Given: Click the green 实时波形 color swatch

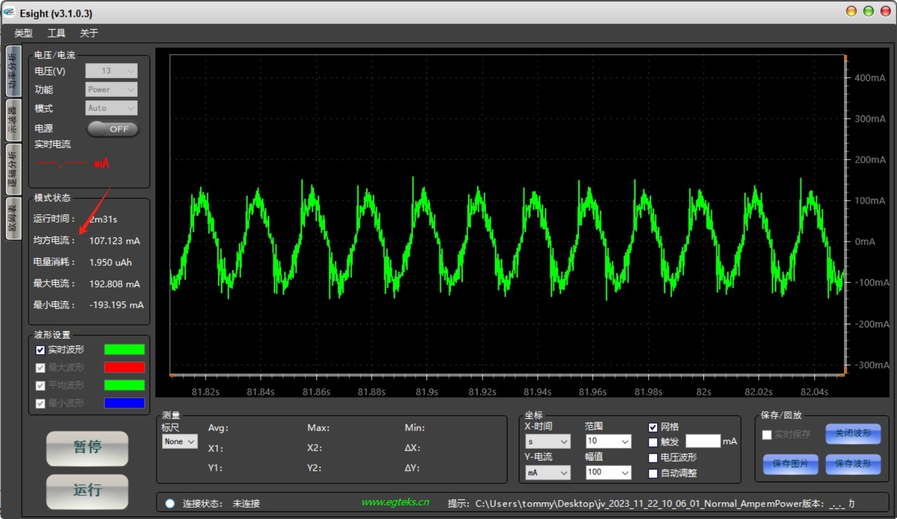Looking at the screenshot, I should click(124, 350).
